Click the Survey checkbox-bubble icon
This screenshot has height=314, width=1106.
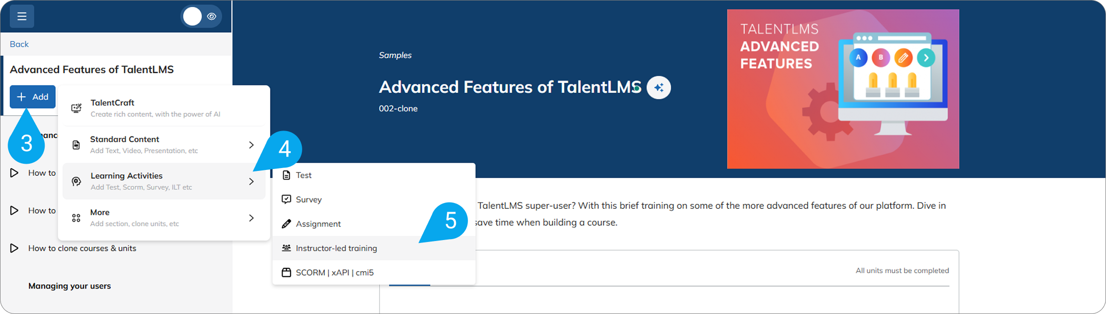click(x=286, y=199)
